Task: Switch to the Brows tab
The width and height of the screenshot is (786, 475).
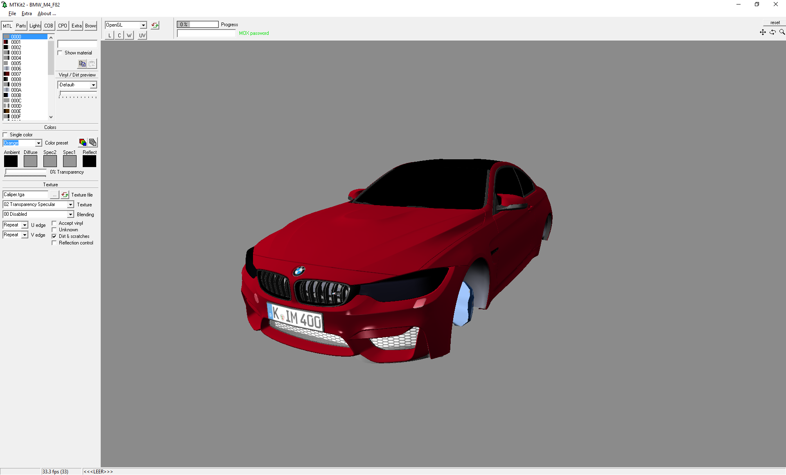Action: (x=90, y=26)
